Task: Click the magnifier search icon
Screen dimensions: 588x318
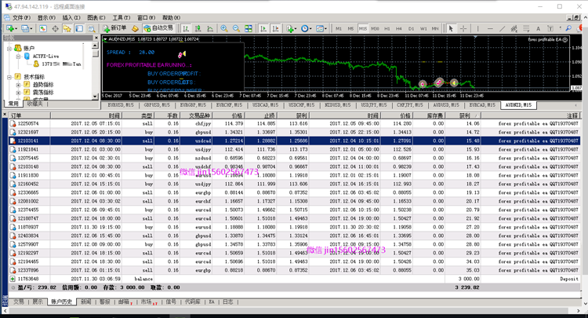Action: (569, 28)
